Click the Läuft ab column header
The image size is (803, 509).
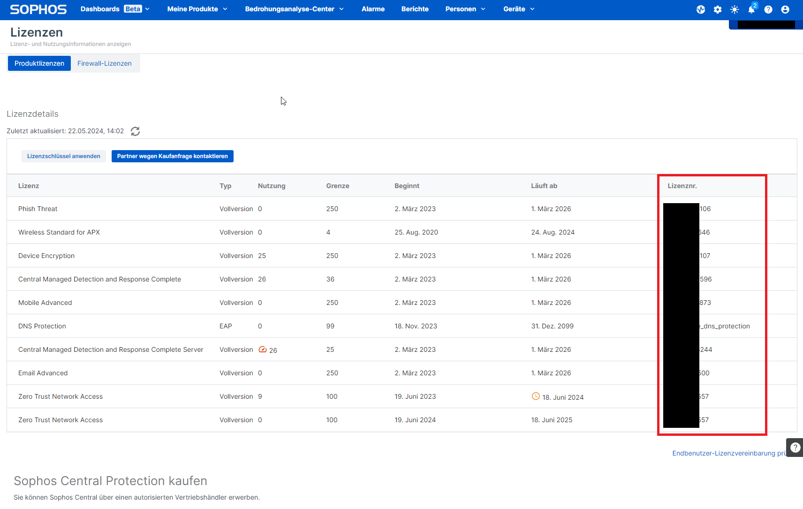pos(544,186)
